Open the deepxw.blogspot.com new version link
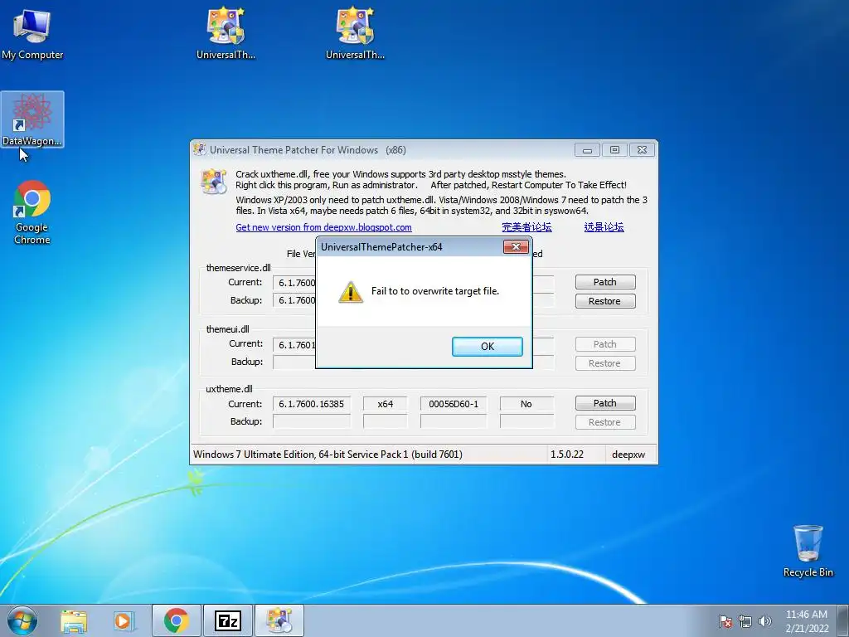The image size is (849, 637). (323, 227)
